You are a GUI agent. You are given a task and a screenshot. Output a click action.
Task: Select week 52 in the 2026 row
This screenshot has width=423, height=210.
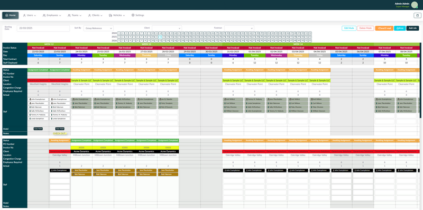point(310,41)
